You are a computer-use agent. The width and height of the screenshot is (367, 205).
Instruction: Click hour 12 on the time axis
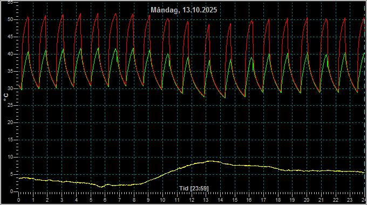192,200
